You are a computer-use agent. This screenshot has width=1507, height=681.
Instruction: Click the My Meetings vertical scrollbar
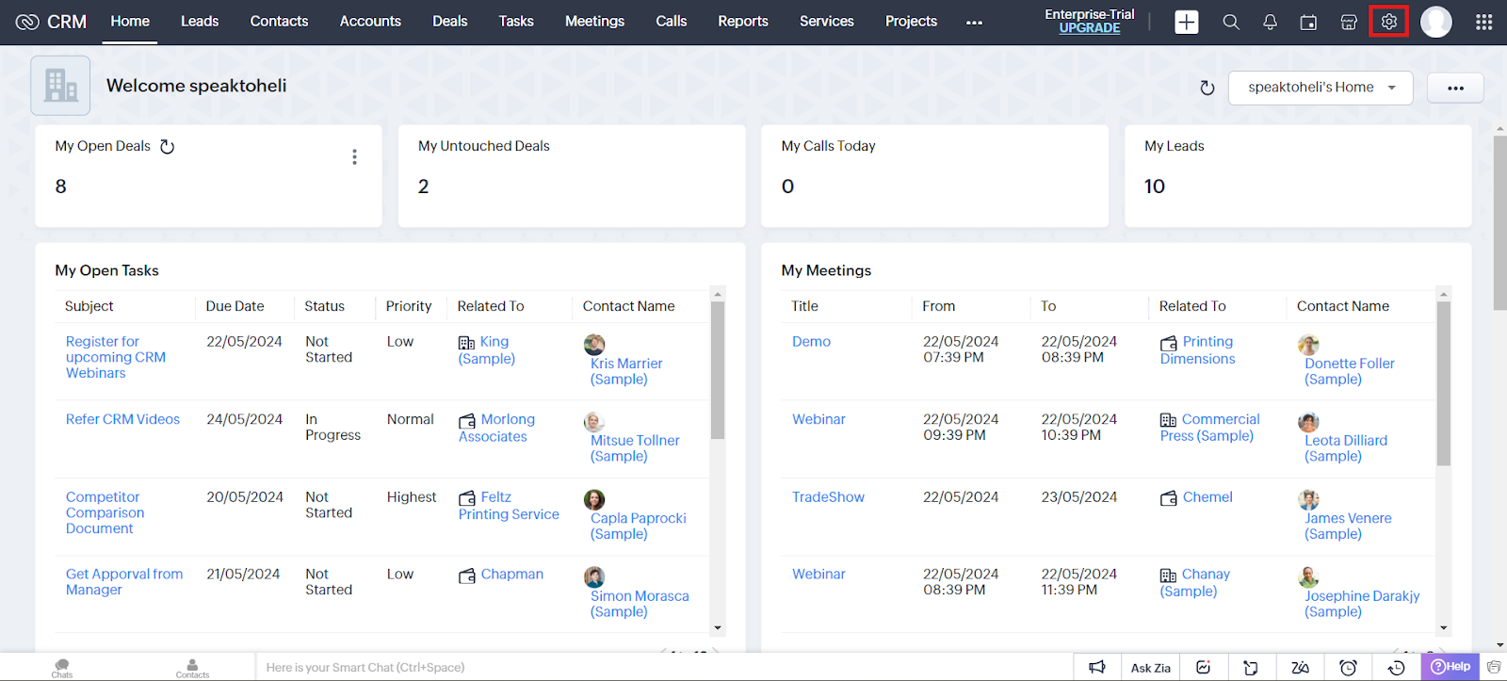(1444, 383)
